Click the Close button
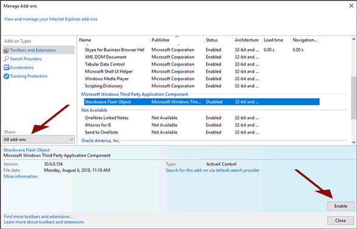This screenshot has width=357, height=229. [341, 220]
